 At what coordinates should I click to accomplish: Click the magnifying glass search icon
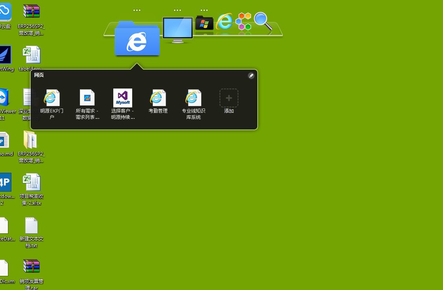(263, 21)
